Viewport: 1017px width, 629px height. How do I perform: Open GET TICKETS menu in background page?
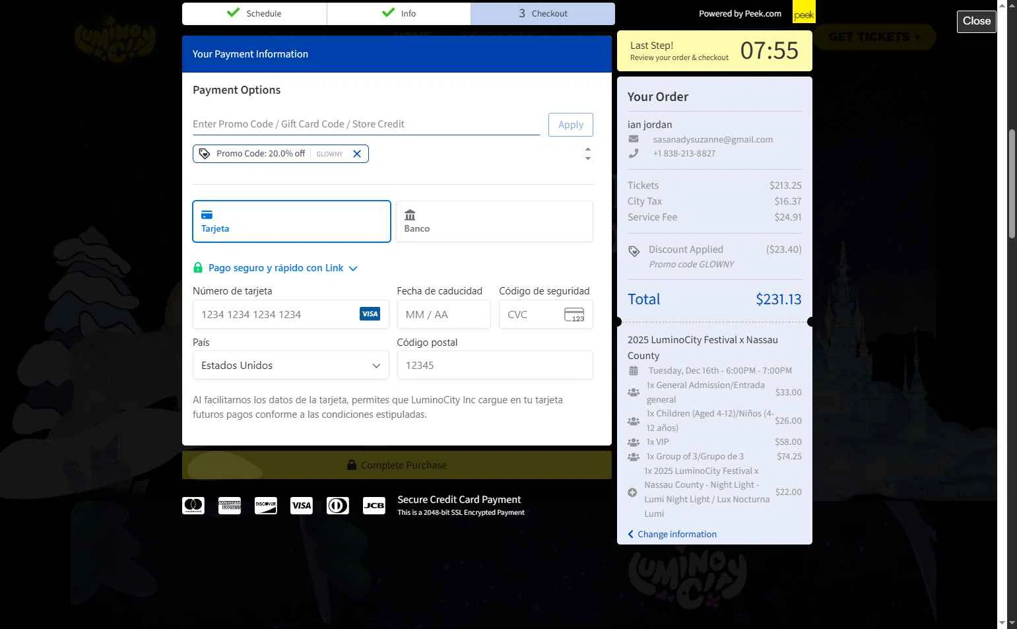point(874,37)
